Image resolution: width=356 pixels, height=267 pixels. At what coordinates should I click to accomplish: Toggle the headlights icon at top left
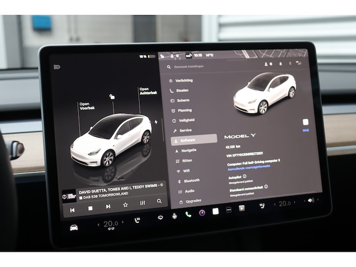click(57, 67)
